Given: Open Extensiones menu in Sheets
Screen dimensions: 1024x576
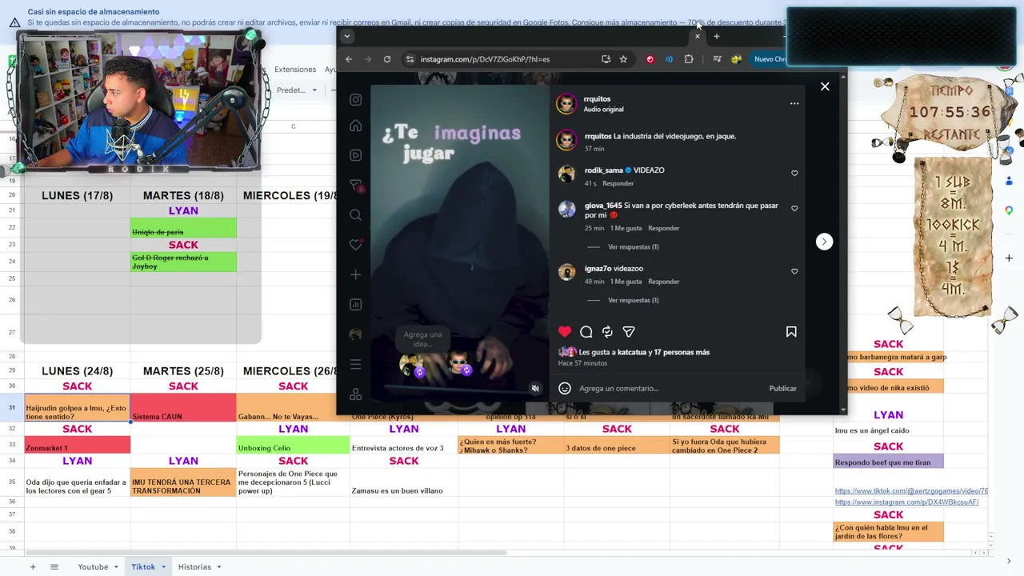Looking at the screenshot, I should click(x=295, y=70).
